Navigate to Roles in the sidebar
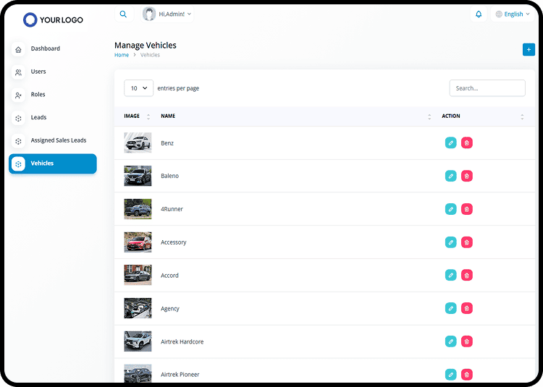This screenshot has height=387, width=543. 38,94
